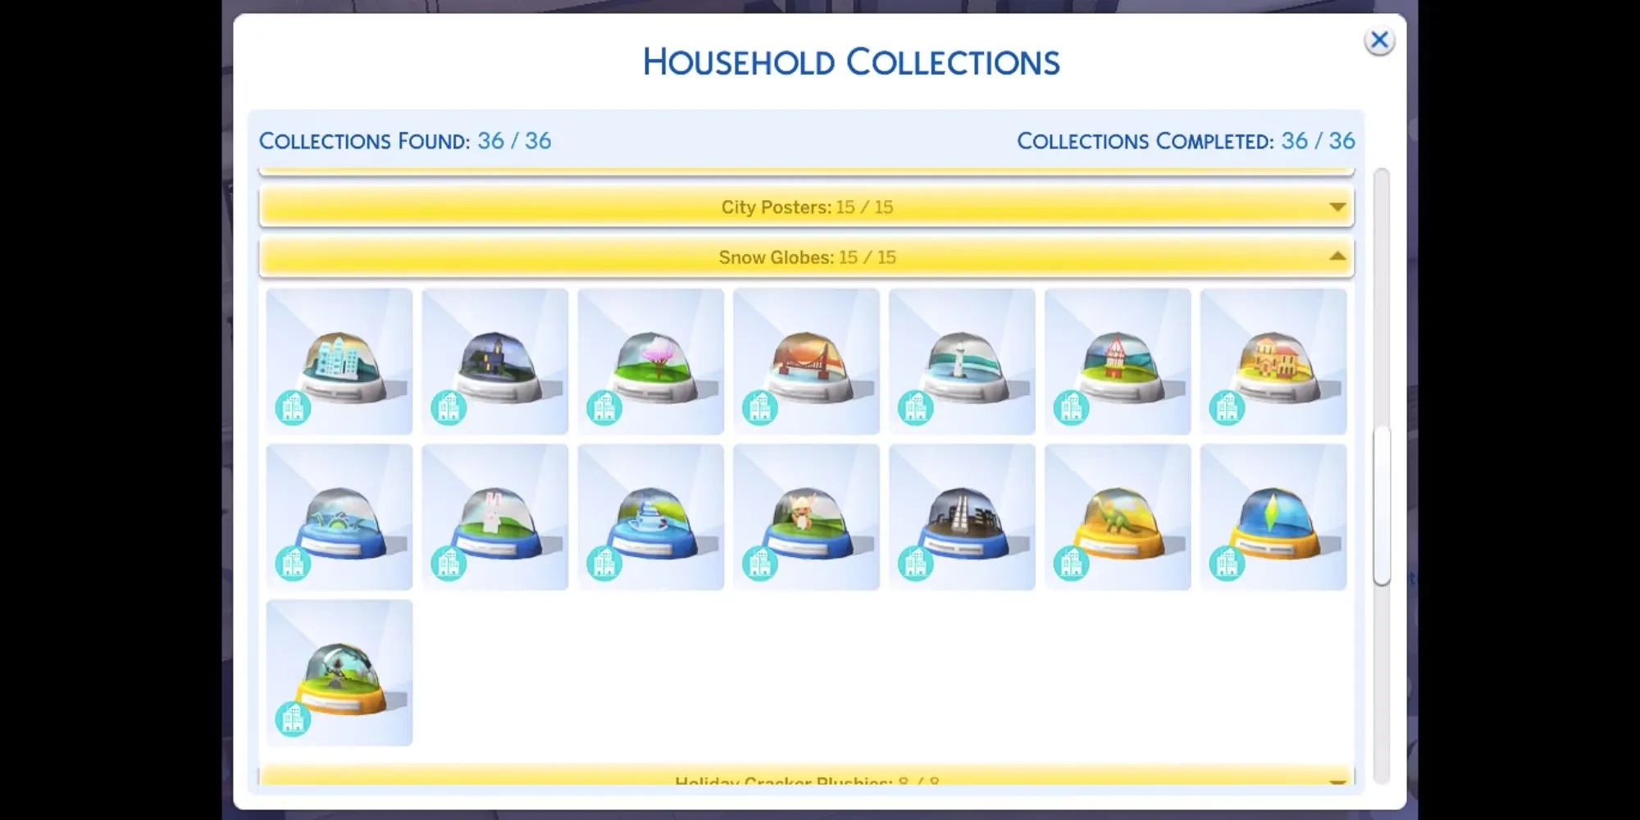Select the dark skyscraper tower snow globe
Image resolution: width=1640 pixels, height=820 pixels.
pyautogui.click(x=962, y=517)
